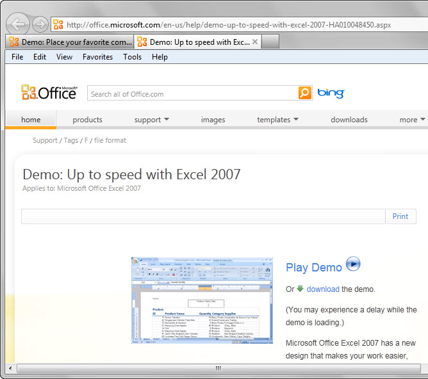Open the Help menu

pyautogui.click(x=160, y=57)
